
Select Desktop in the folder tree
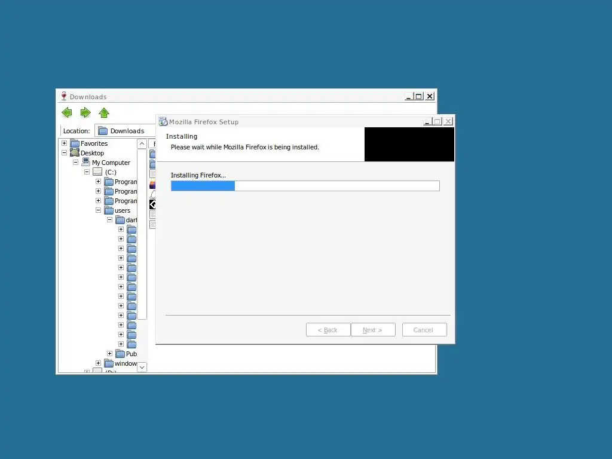pyautogui.click(x=92, y=153)
